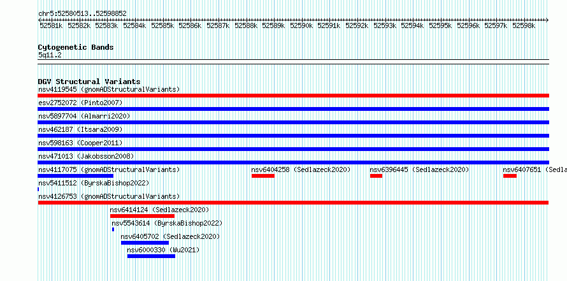Click the 52582k ruler tick label
The image size is (567, 281).
click(79, 25)
